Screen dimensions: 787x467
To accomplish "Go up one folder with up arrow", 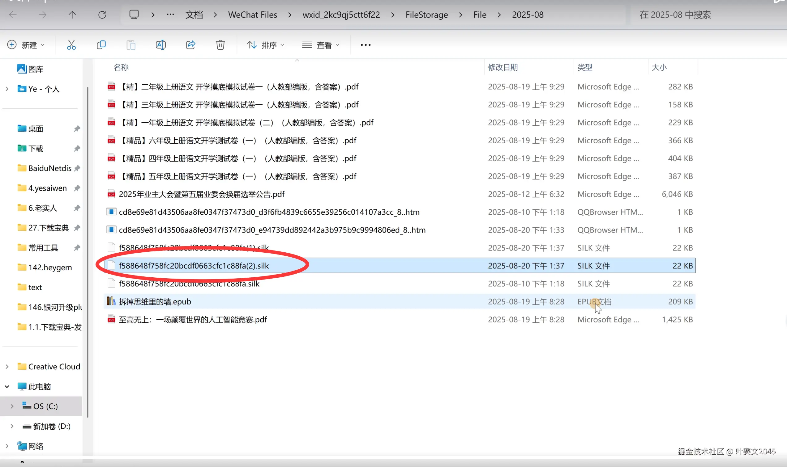I will pos(72,15).
